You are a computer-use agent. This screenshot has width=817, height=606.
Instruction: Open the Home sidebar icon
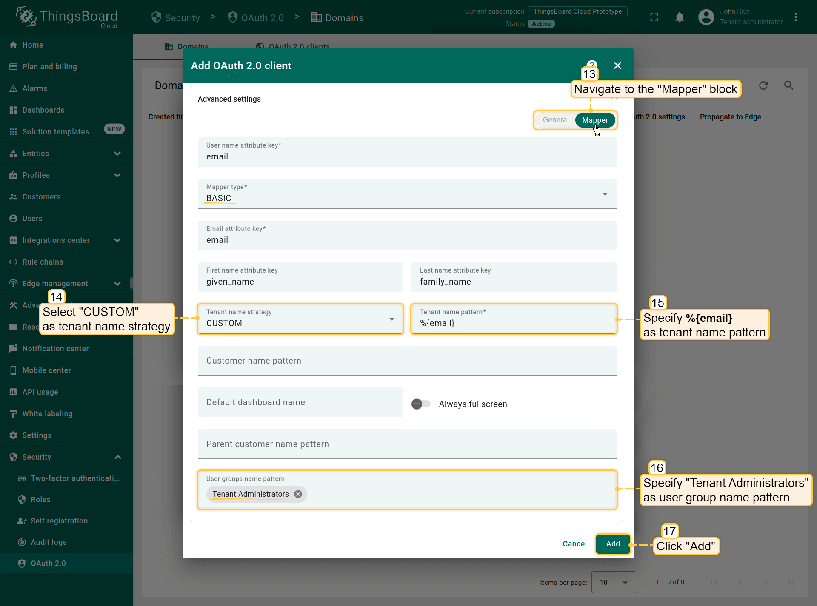[x=13, y=45]
